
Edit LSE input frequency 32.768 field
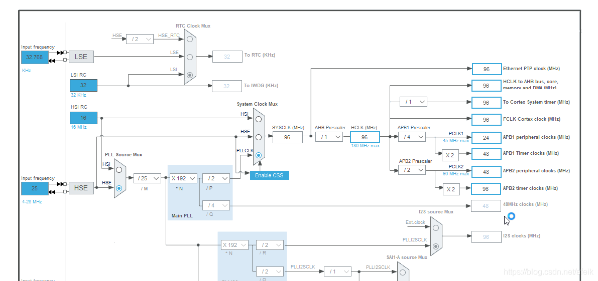pyautogui.click(x=35, y=58)
